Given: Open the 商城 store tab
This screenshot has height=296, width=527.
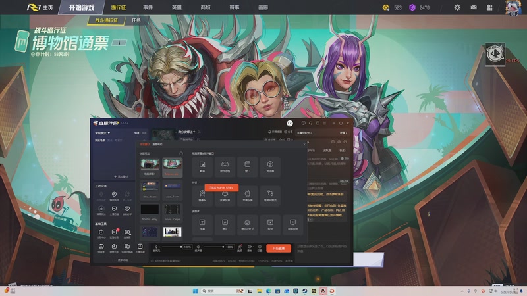Looking at the screenshot, I should point(206,7).
